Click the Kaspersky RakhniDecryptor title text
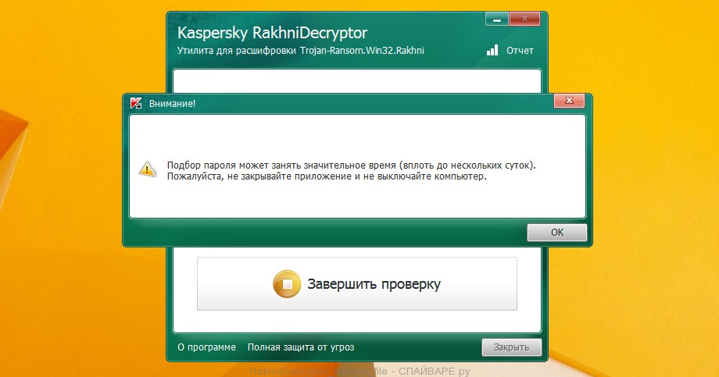 (273, 33)
